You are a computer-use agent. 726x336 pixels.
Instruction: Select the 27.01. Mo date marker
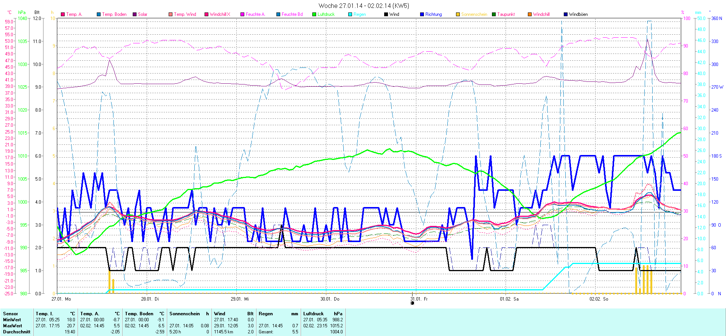[61, 299]
